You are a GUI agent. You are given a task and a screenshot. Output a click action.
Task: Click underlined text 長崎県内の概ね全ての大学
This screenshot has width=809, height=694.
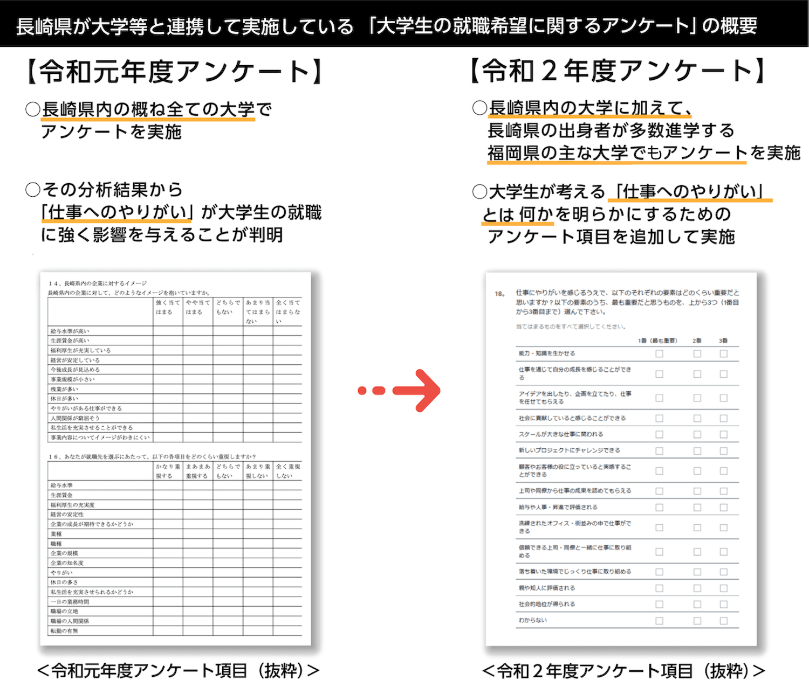tap(148, 109)
